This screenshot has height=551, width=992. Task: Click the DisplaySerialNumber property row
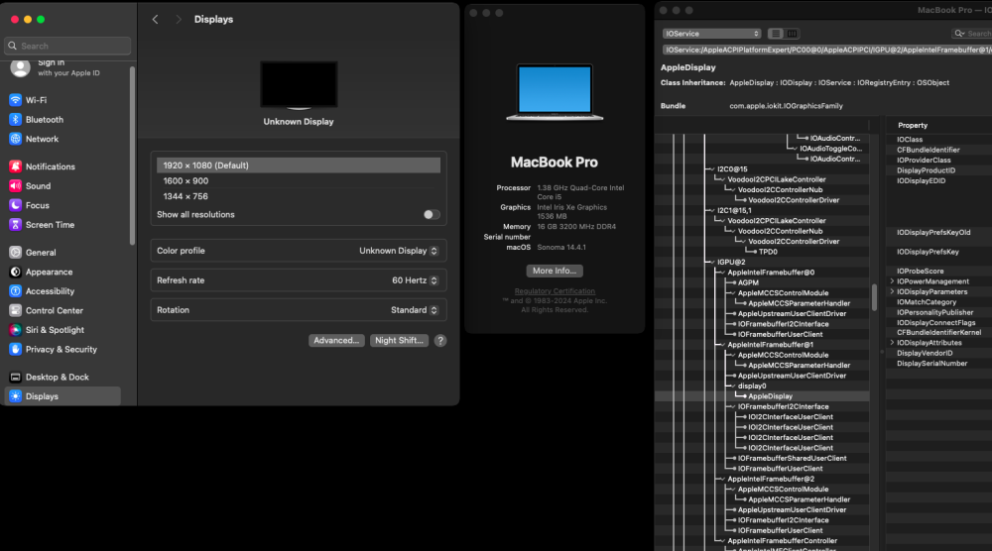coord(938,364)
